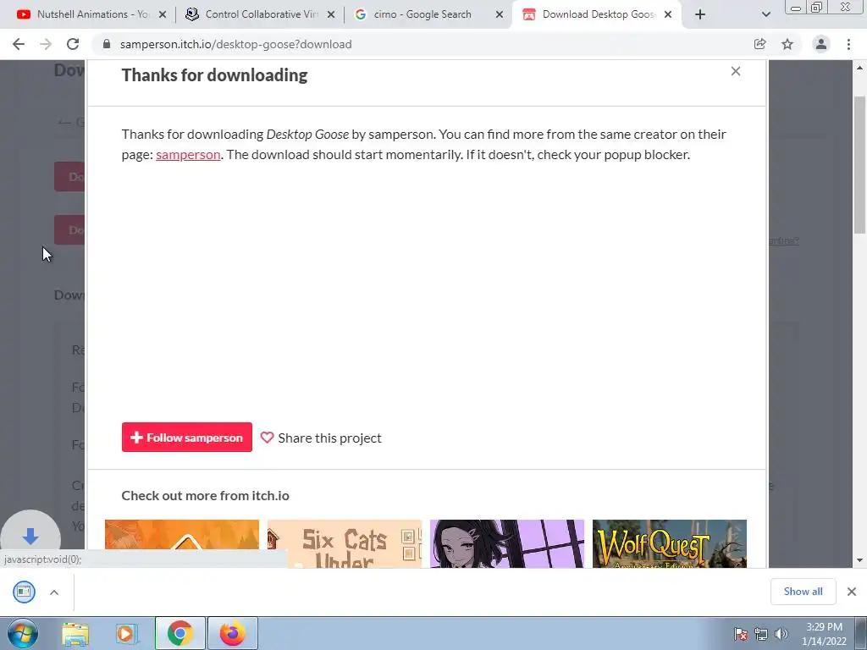Reload the current page
The image size is (867, 650).
point(73,44)
